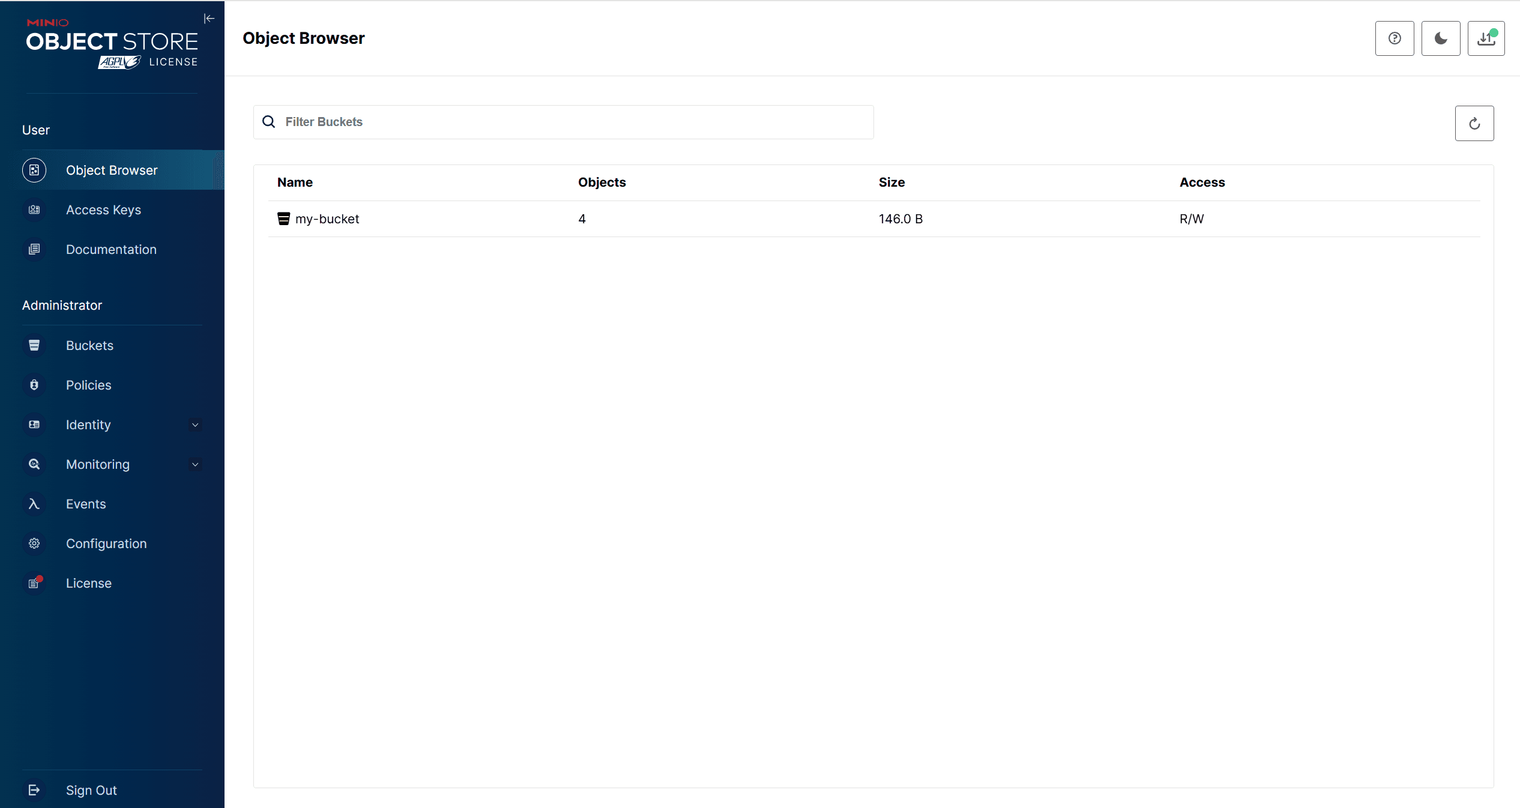1520x808 pixels.
Task: Expand the Identity section chevron
Action: click(x=195, y=424)
